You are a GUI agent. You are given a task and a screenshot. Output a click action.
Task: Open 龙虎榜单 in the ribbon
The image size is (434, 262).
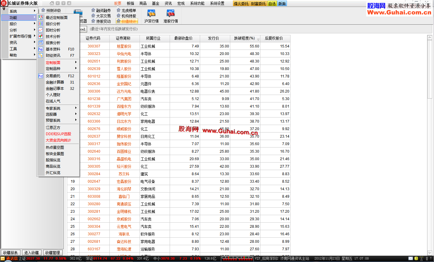[126, 11]
